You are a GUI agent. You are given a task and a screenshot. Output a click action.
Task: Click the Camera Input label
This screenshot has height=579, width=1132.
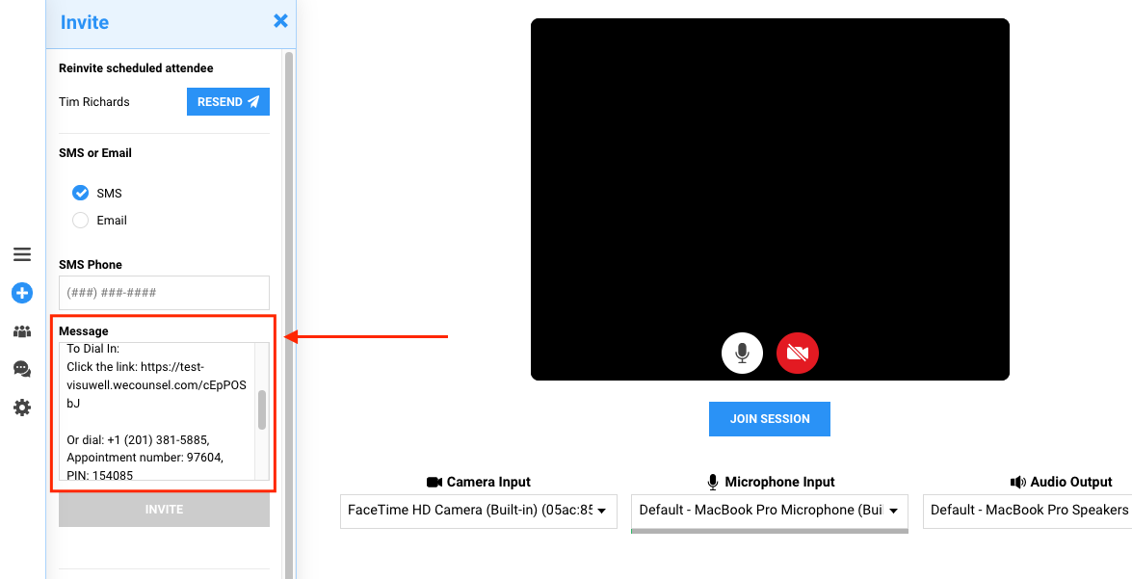[488, 483]
